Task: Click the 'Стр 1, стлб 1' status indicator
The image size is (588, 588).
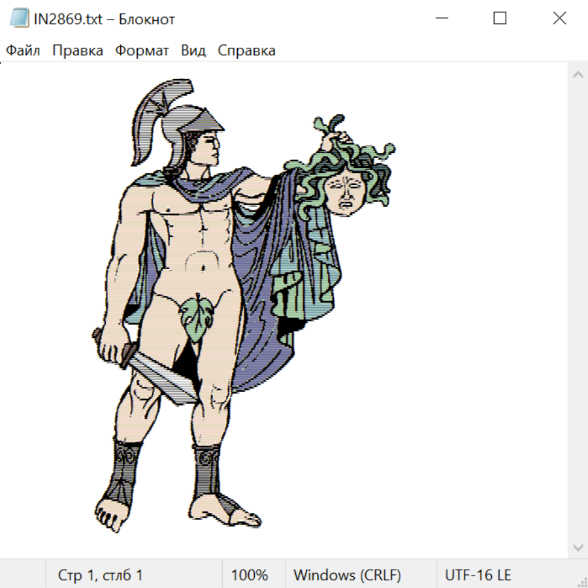Action: (x=101, y=576)
